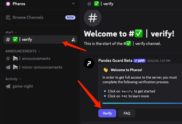The height and width of the screenshot is (124, 182).
Task: Click the verified APP badge
Action: click(x=139, y=61)
